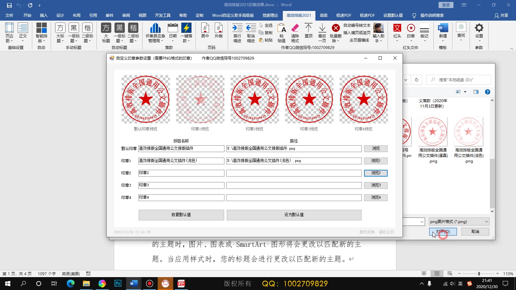Click the 一键落款 lightning icon
The image size is (516, 290).
click(x=186, y=28)
